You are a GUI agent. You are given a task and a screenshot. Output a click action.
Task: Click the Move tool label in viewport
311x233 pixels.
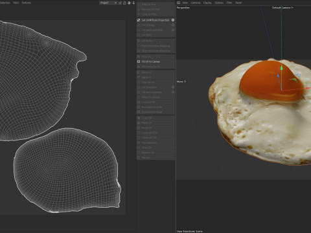(181, 82)
